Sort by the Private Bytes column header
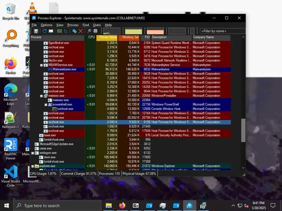Image resolution: width=282 pixels, height=211 pixels. click(x=107, y=37)
